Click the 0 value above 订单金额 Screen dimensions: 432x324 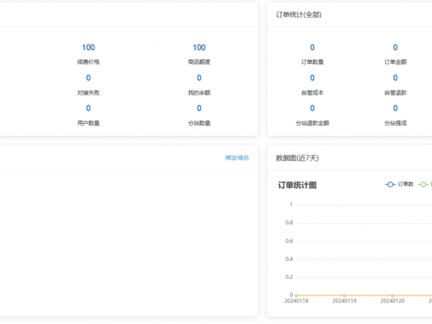pyautogui.click(x=395, y=47)
